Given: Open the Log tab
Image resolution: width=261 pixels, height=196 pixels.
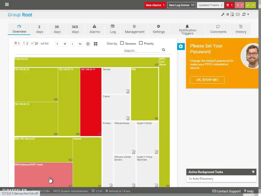Looking at the screenshot, I should tap(113, 29).
